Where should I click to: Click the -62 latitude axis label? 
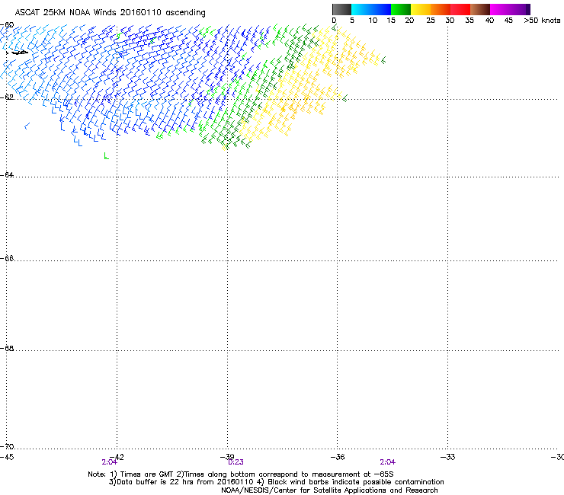(x=7, y=97)
